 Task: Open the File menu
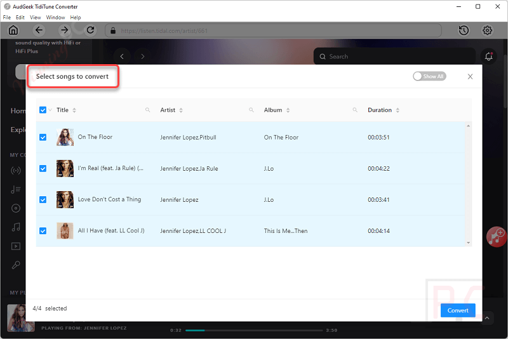coord(7,18)
